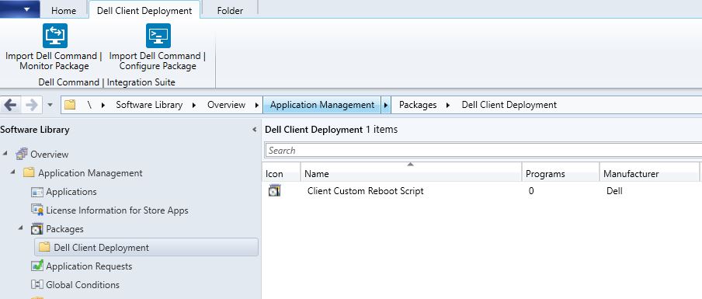Collapse the Overview tree node

(5, 154)
